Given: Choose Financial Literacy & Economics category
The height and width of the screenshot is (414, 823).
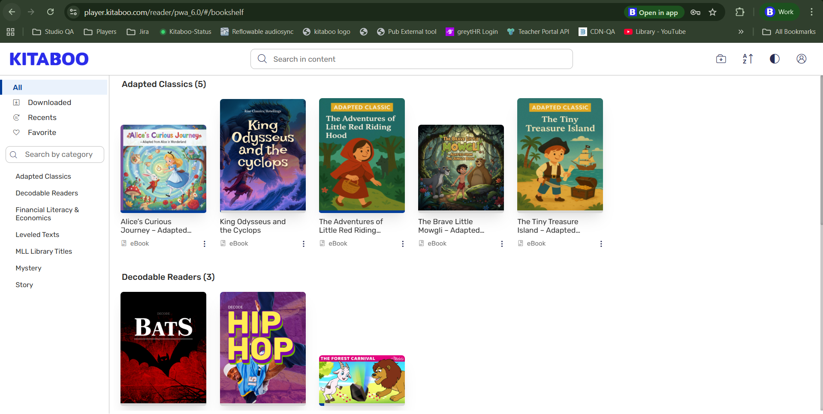Looking at the screenshot, I should [47, 214].
